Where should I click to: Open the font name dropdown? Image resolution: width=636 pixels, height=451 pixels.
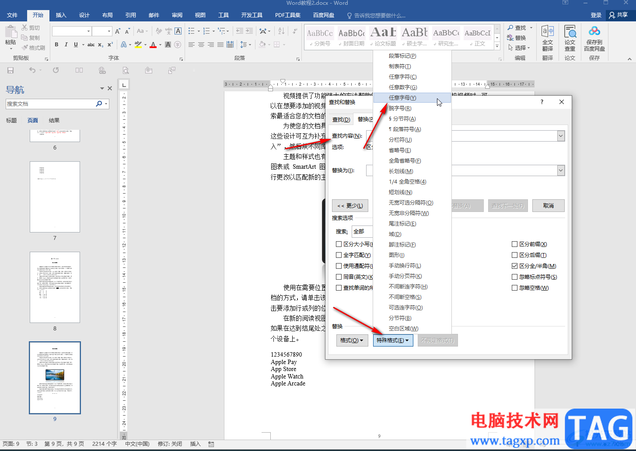pos(88,31)
